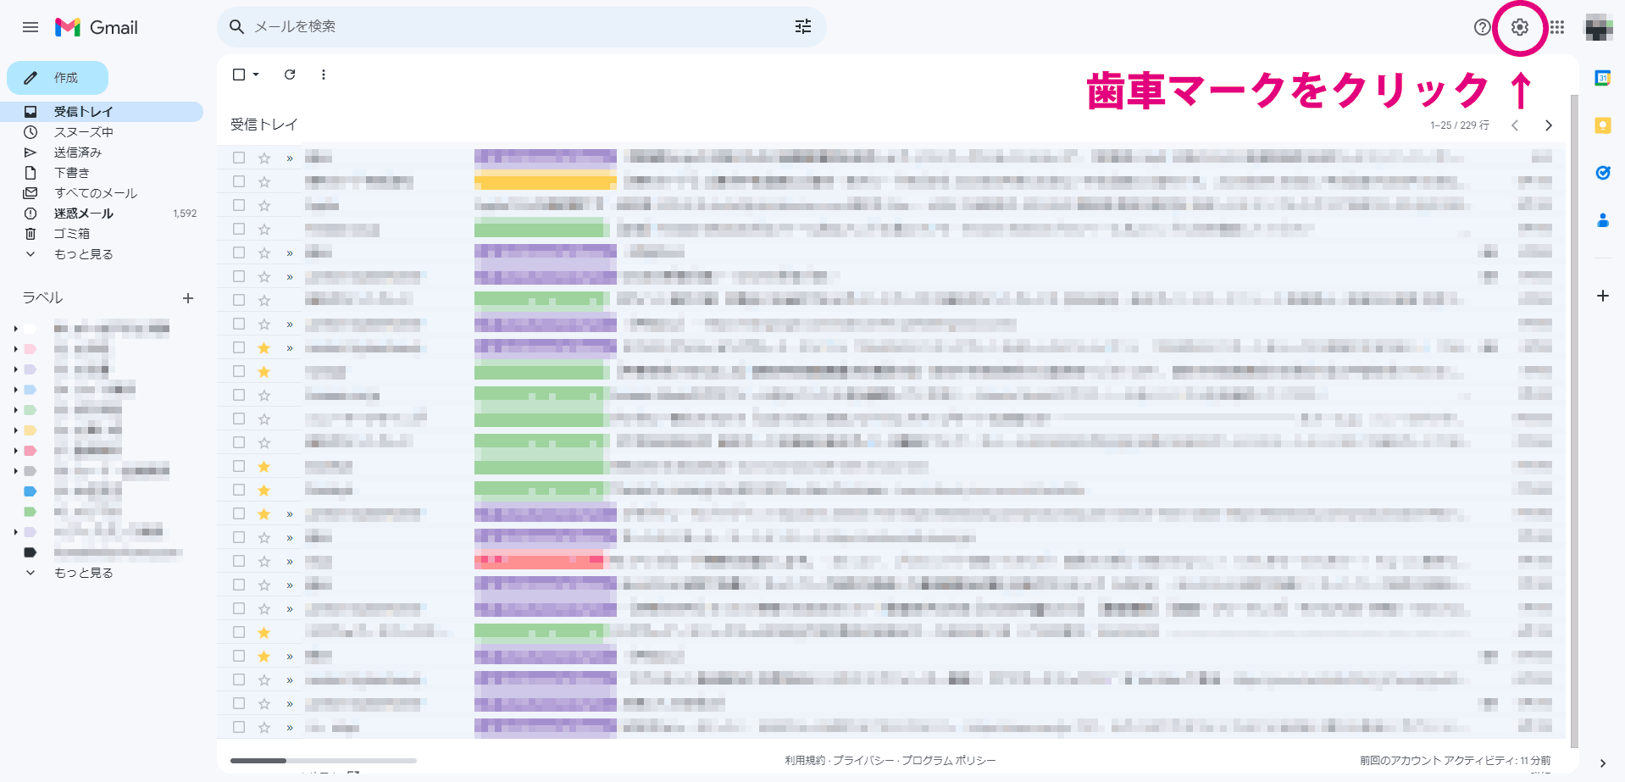Open the 受信トレイ folder

coord(102,112)
